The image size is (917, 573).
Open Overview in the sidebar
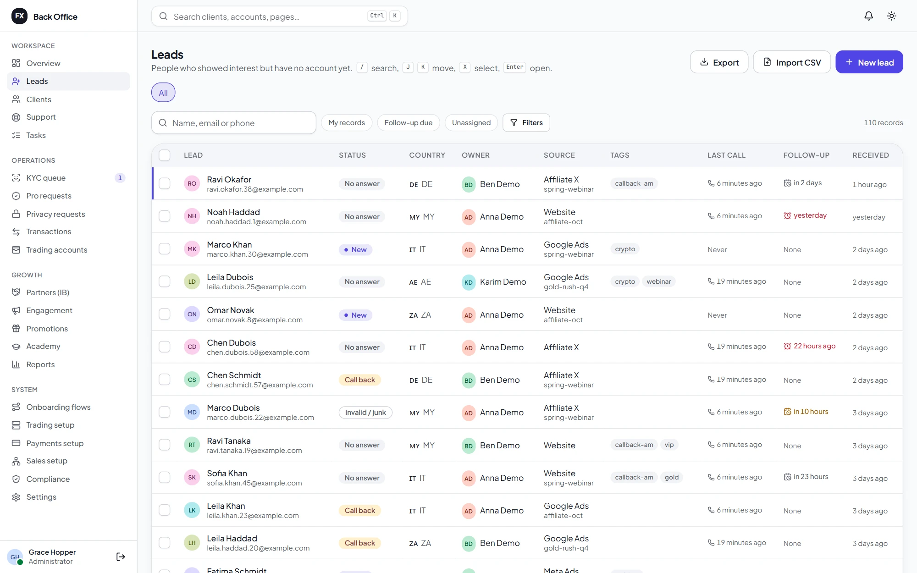[68, 63]
